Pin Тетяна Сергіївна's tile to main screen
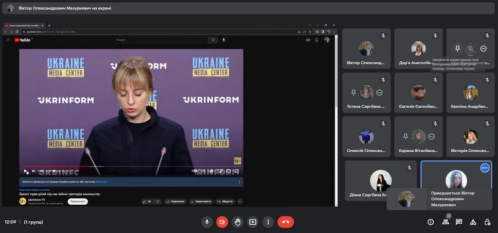Screen dimensions: 498x233 click(353, 92)
